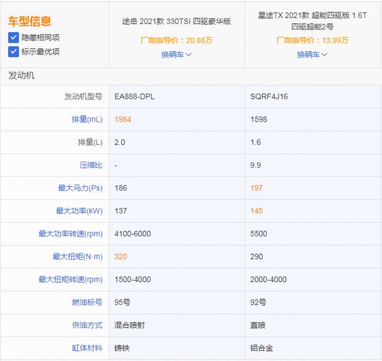Select the 途岳 2021款 330TSI 四驱豪华版 title
The height and width of the screenshot is (361, 382).
[176, 21]
